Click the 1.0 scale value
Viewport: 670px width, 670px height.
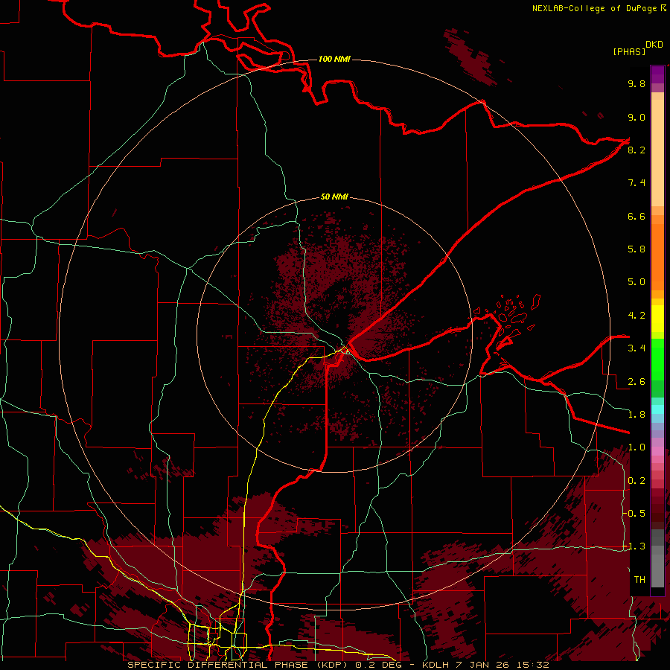[x=636, y=447]
